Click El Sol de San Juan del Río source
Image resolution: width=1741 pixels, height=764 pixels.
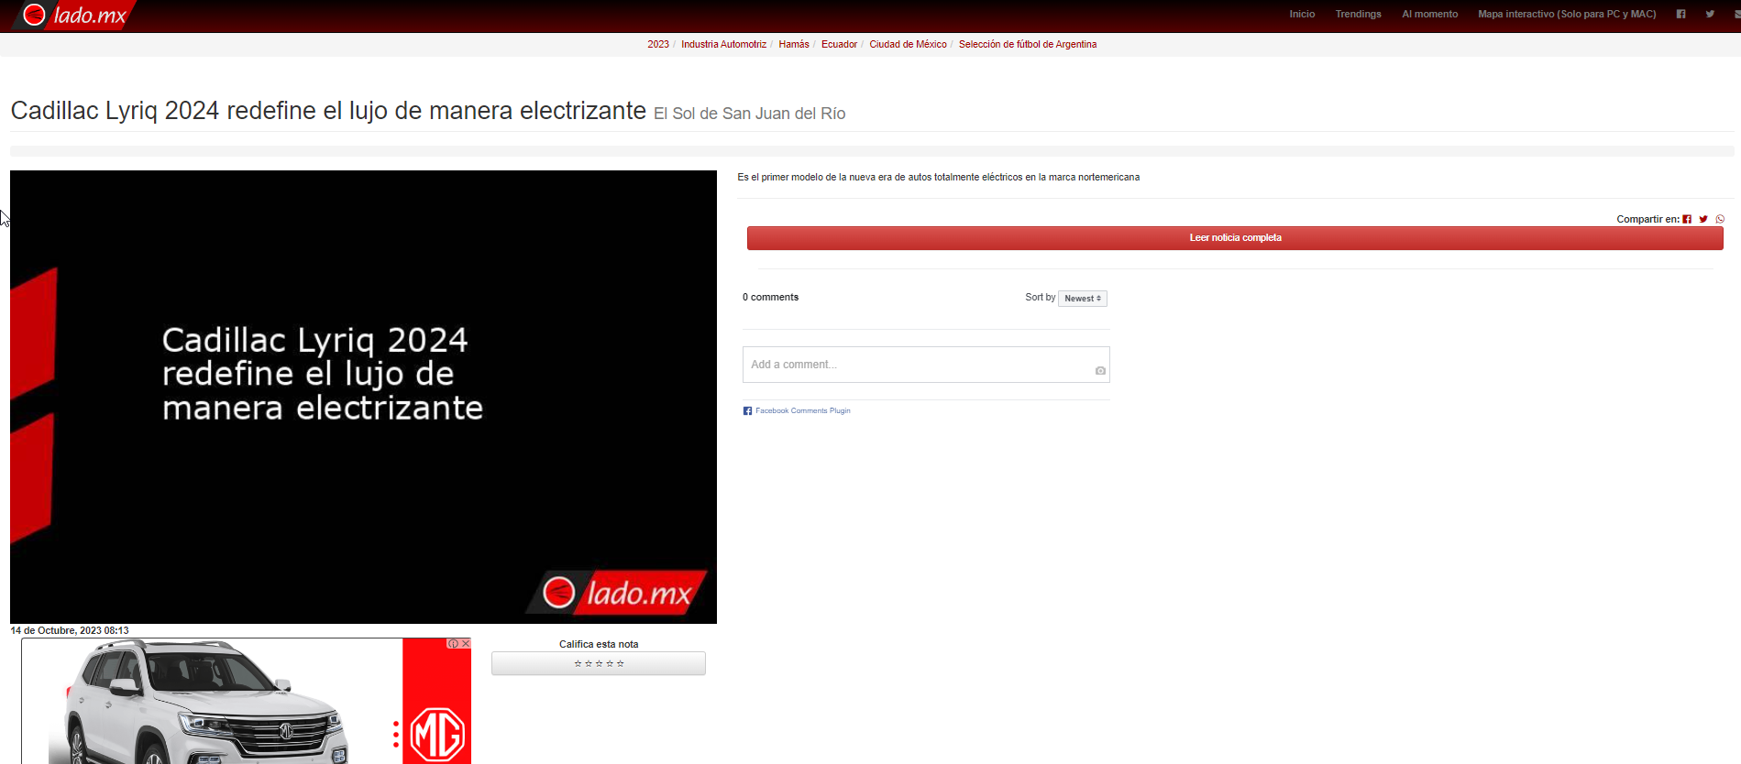749,114
